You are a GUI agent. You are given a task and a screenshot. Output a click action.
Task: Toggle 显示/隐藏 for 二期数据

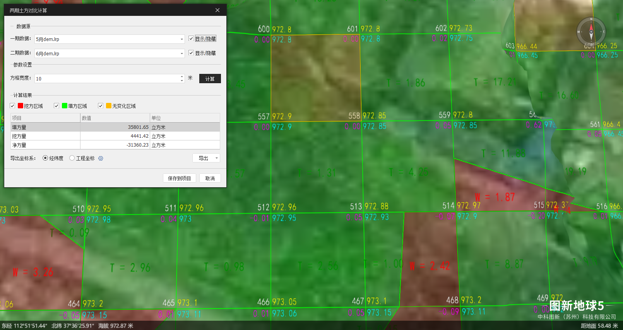coord(191,53)
